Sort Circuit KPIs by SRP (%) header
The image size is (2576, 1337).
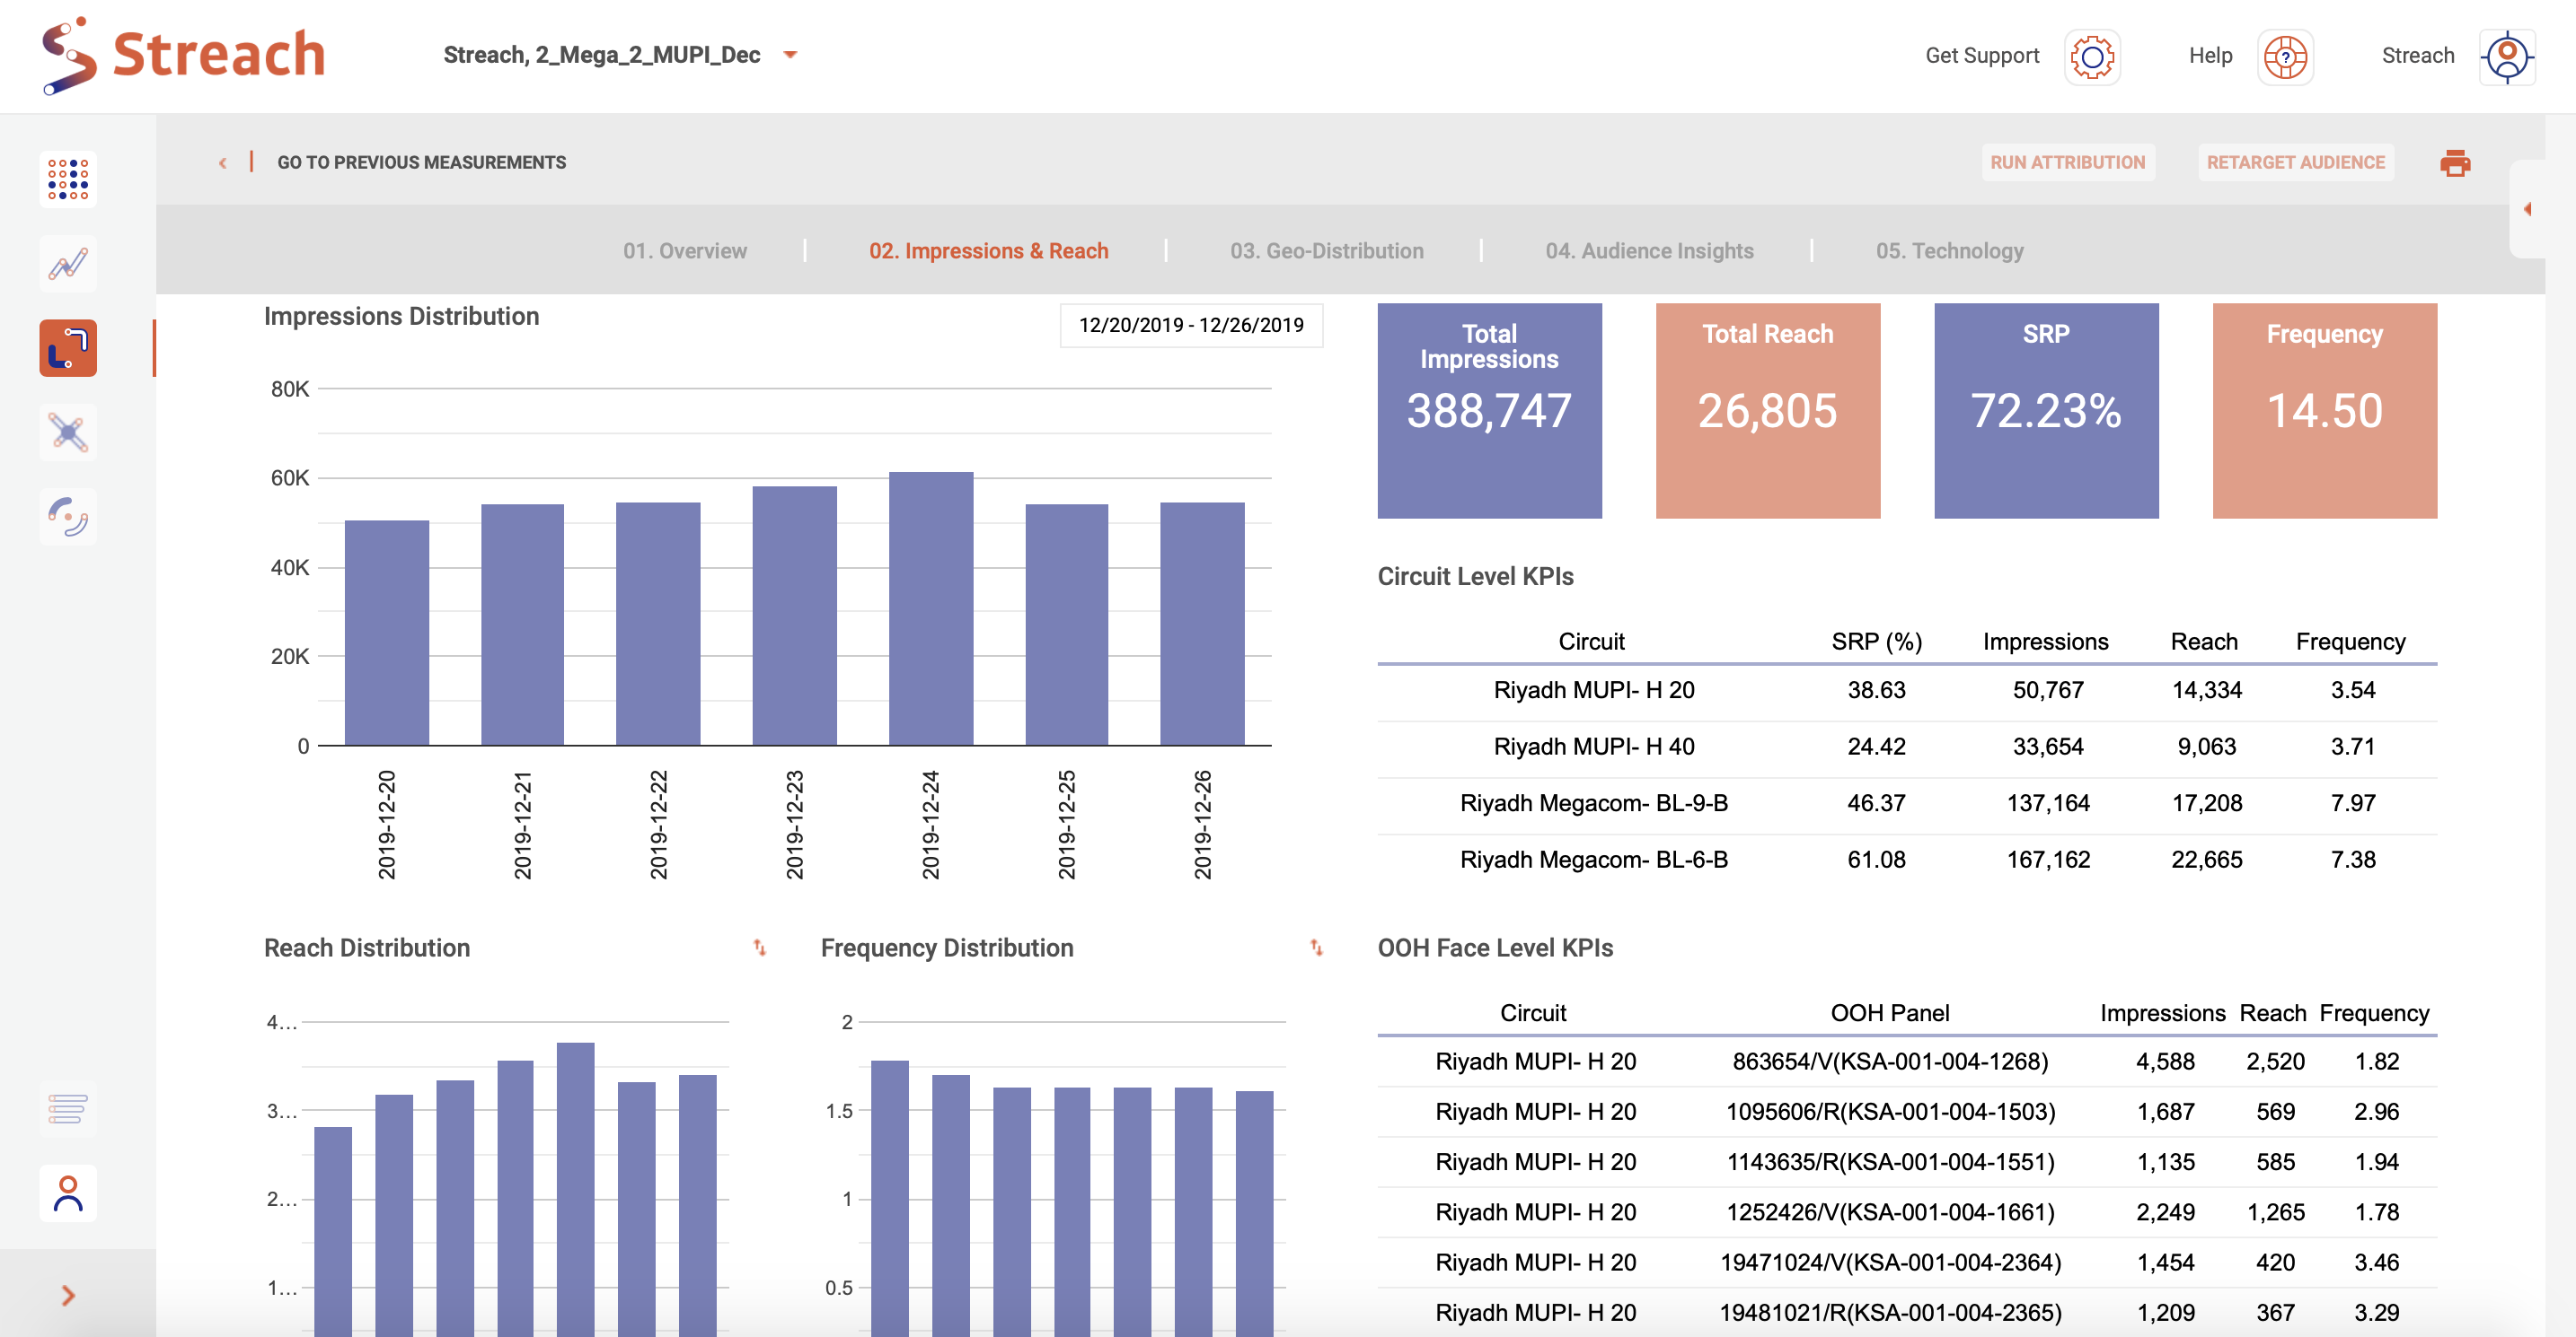coord(1876,642)
